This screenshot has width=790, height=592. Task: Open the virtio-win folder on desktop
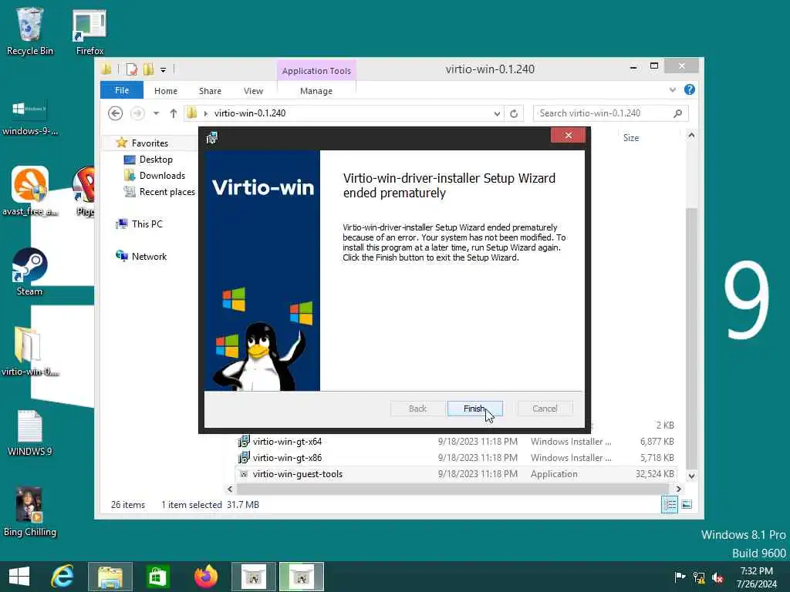pos(30,351)
